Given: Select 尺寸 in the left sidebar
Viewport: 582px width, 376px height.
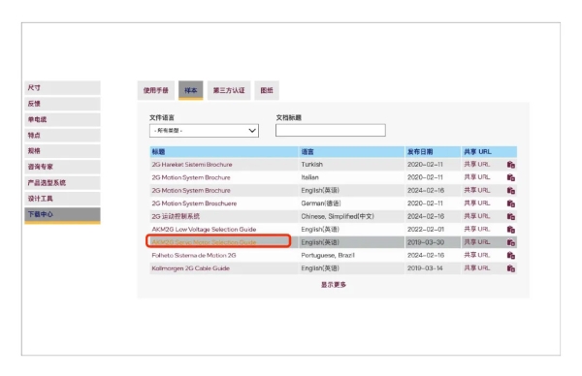Looking at the screenshot, I should point(62,88).
